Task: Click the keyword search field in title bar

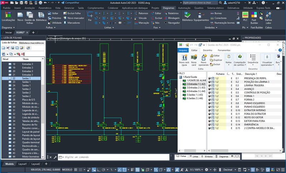Action: [x=200, y=3]
